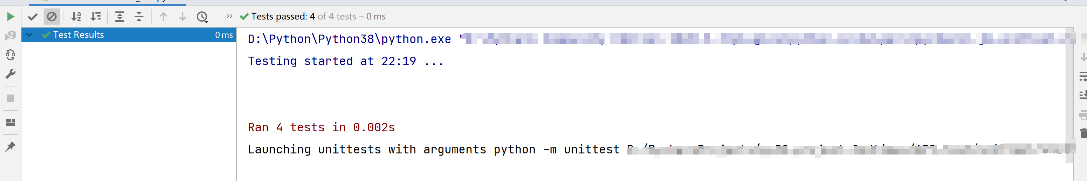
Task: Toggle Show Ignored tests filter
Action: 51,17
